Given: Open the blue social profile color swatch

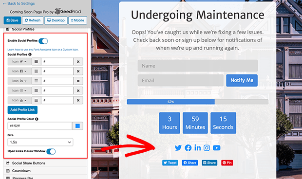Looking at the screenshot, I should point(77,126).
